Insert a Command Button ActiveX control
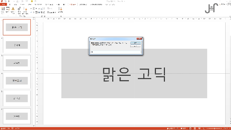Screen dimensions: 231x130 tap(39, 9)
